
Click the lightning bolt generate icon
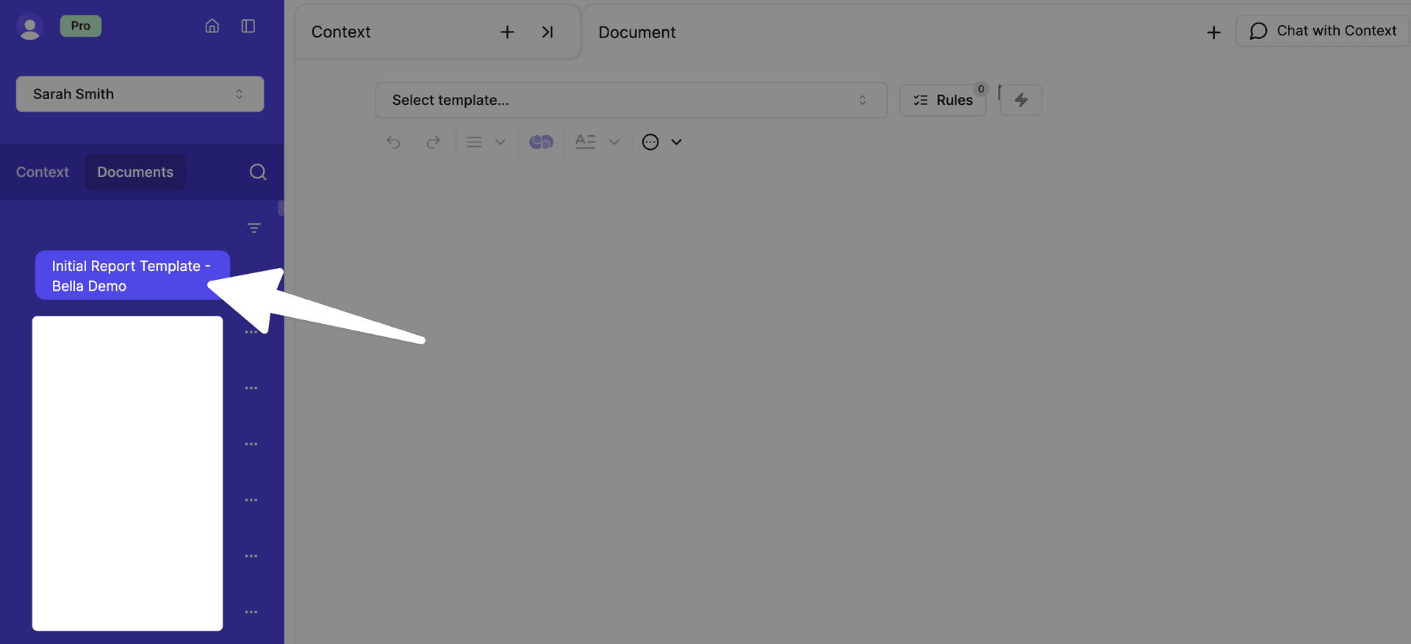tap(1022, 100)
